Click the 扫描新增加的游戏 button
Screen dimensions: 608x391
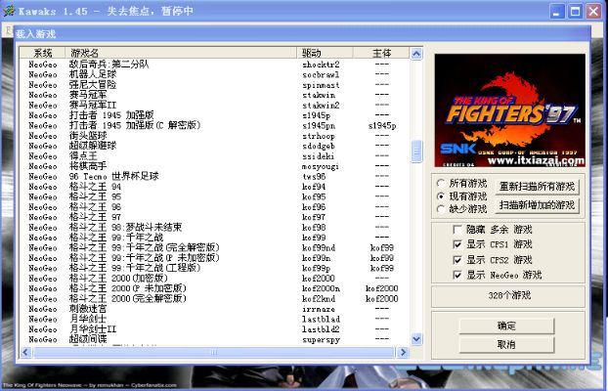click(x=537, y=205)
